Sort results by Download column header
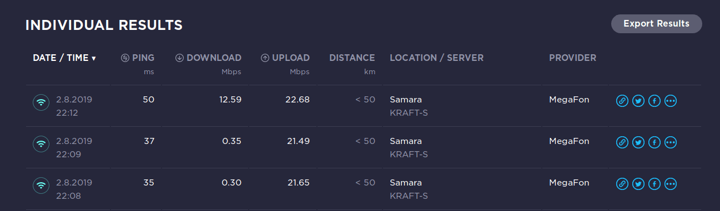Viewport: 720px width, 211px height. 208,58
